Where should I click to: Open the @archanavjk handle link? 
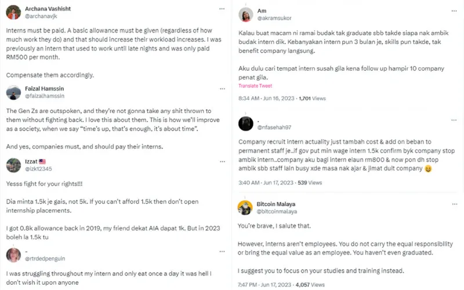pos(40,16)
